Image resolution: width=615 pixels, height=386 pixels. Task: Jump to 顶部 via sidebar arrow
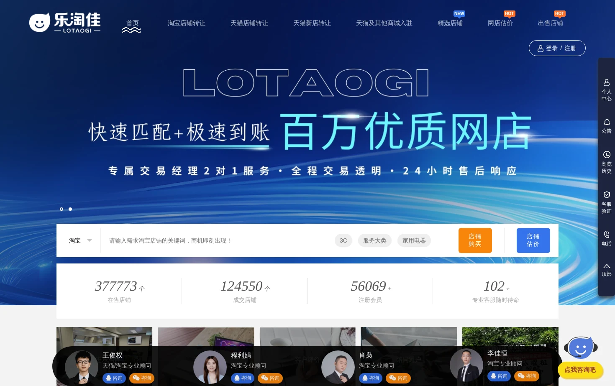pyautogui.click(x=606, y=270)
